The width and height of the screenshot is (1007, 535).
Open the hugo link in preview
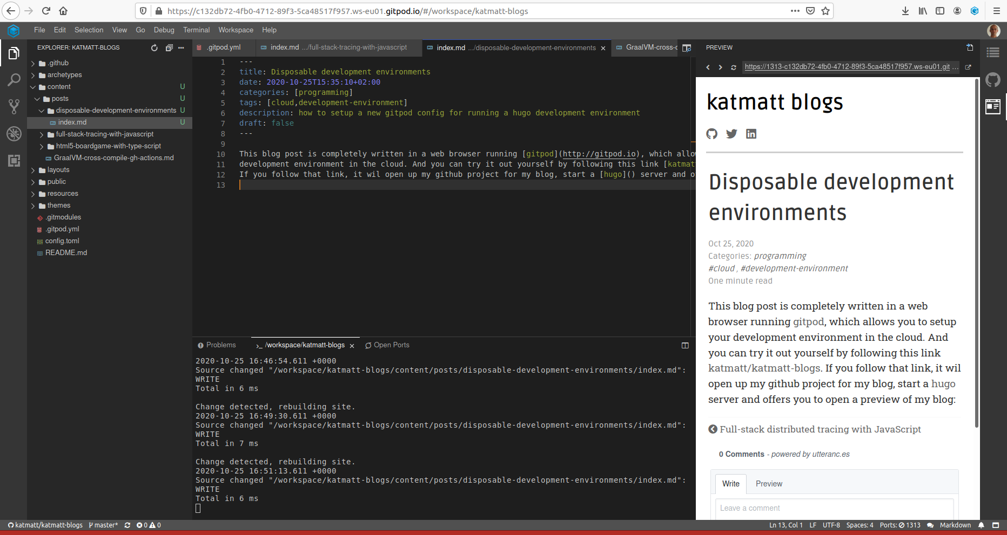tap(943, 384)
